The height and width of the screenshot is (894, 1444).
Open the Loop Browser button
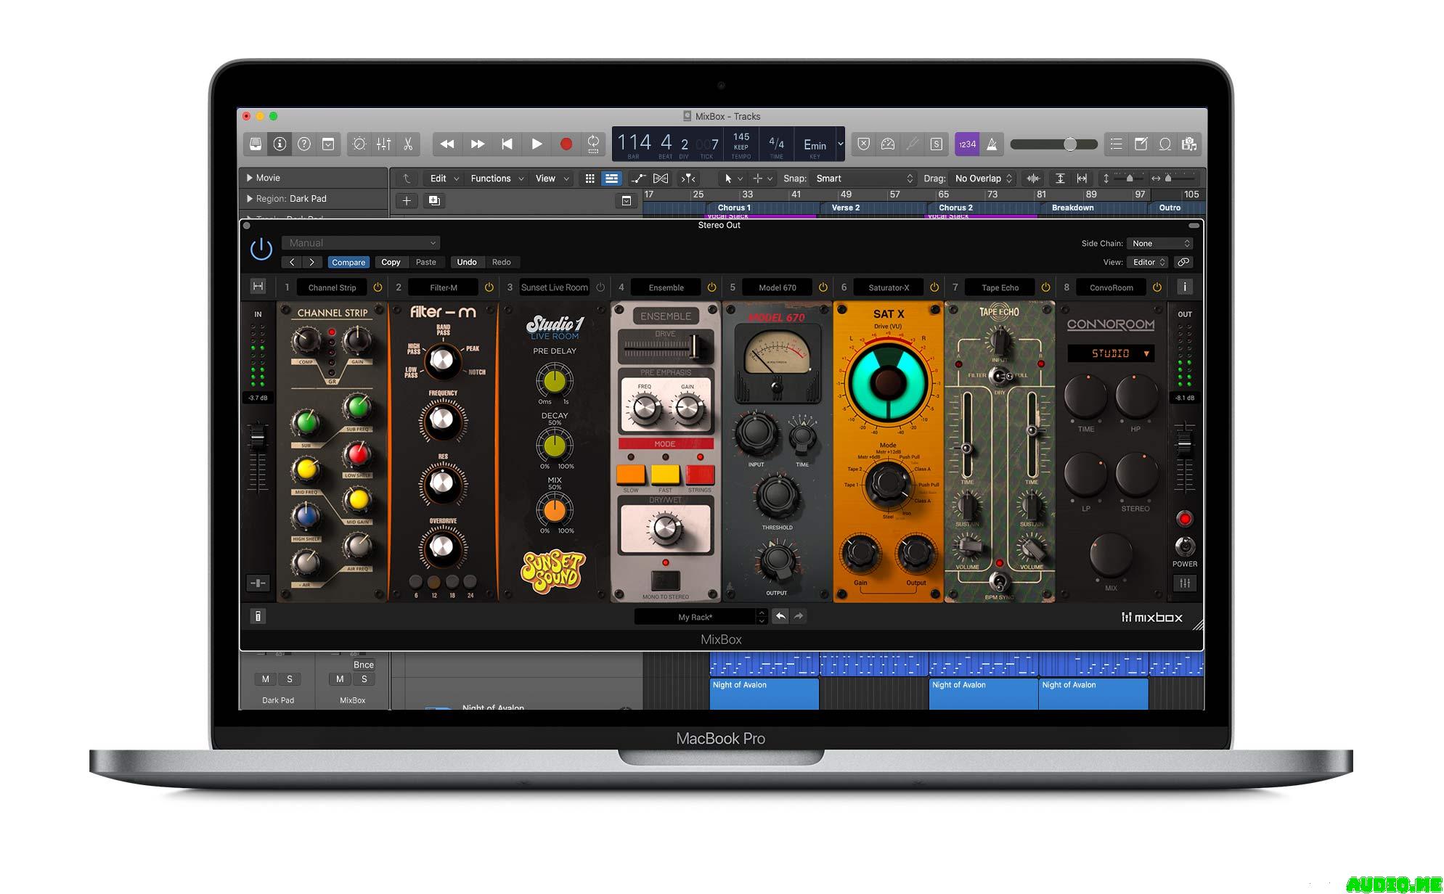pos(1164,144)
